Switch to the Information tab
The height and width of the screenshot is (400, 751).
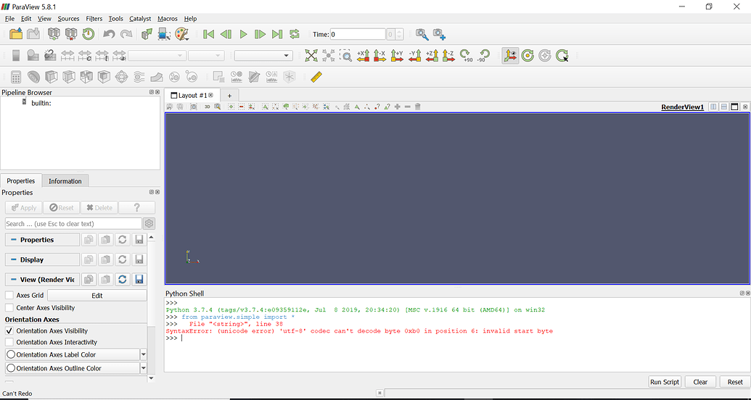pyautogui.click(x=65, y=181)
